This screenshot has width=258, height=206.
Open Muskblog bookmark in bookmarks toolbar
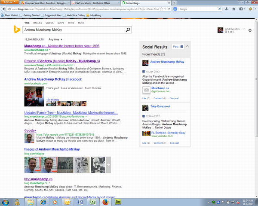coord(94,15)
